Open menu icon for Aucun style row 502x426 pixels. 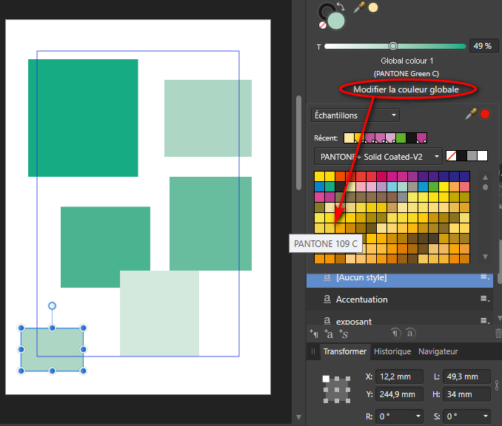(485, 277)
